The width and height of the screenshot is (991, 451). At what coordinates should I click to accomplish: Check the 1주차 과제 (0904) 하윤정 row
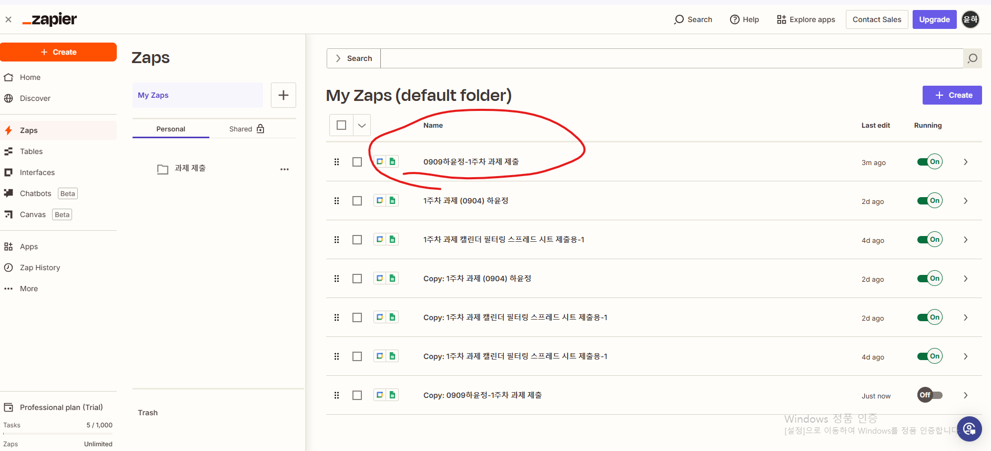(x=357, y=201)
